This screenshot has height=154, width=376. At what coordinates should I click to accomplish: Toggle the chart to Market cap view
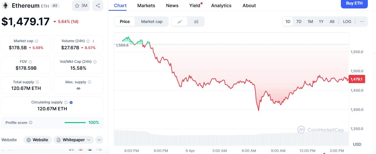[x=152, y=21]
